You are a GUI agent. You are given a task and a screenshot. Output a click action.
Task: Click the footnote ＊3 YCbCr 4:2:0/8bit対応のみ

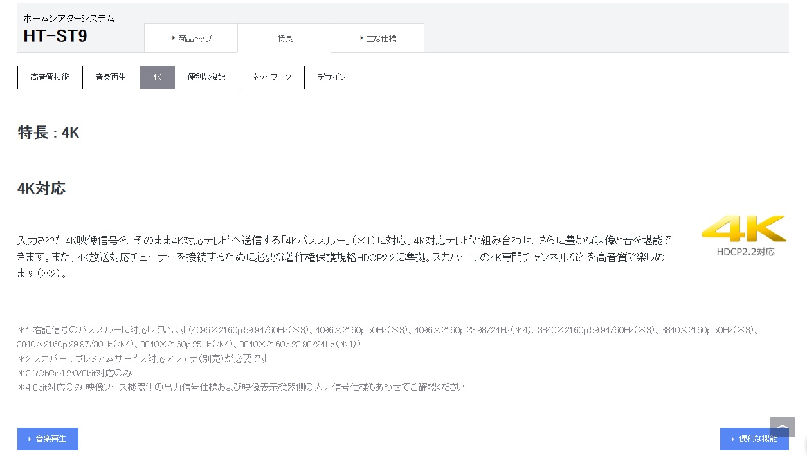tap(75, 373)
